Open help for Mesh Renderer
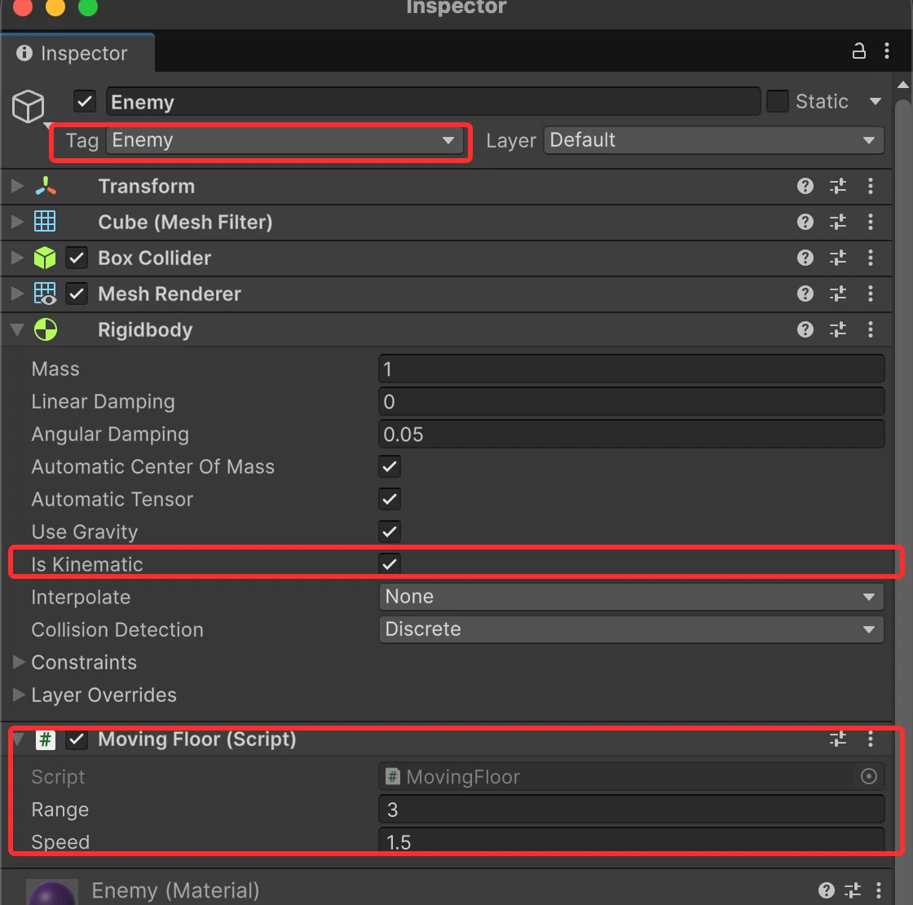 click(805, 294)
